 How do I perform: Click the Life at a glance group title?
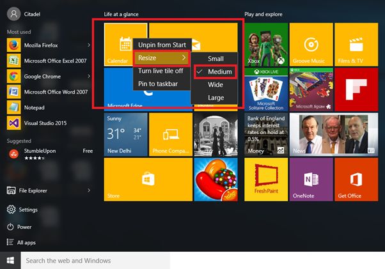121,14
